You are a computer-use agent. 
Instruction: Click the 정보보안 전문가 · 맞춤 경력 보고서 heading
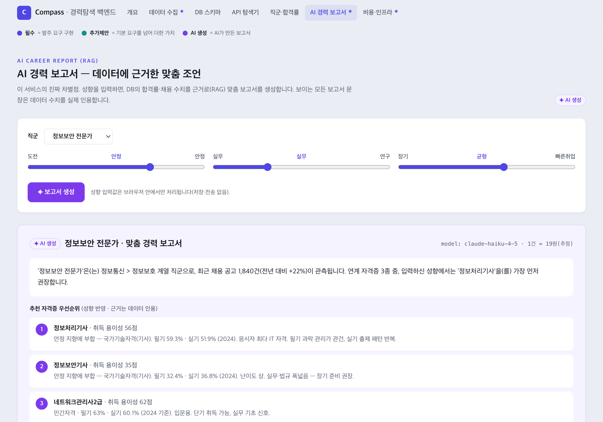click(123, 243)
